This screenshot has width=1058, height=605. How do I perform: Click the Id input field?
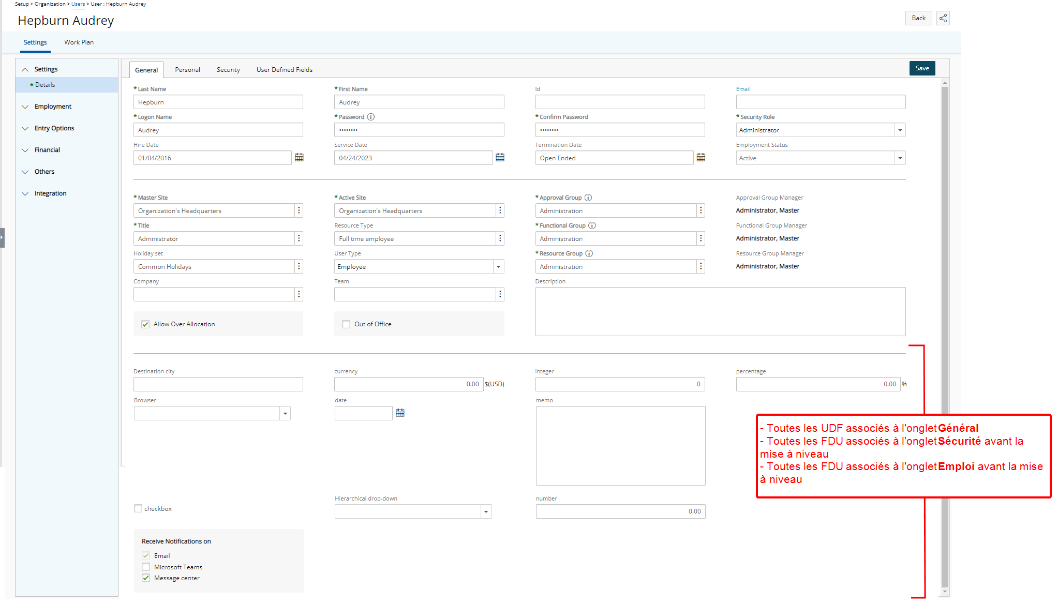click(620, 102)
